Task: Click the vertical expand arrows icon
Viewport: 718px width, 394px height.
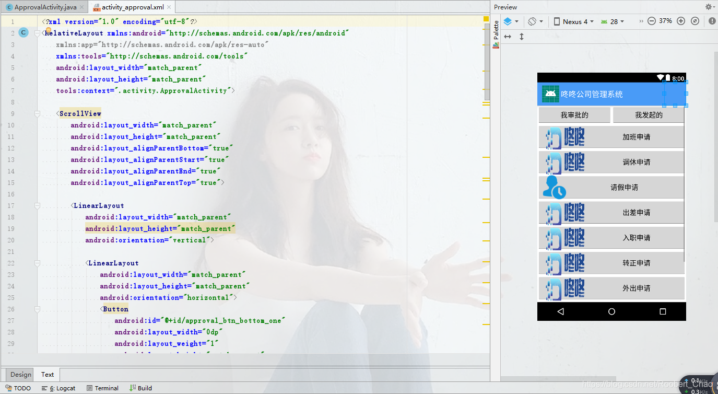Action: pyautogui.click(x=521, y=37)
